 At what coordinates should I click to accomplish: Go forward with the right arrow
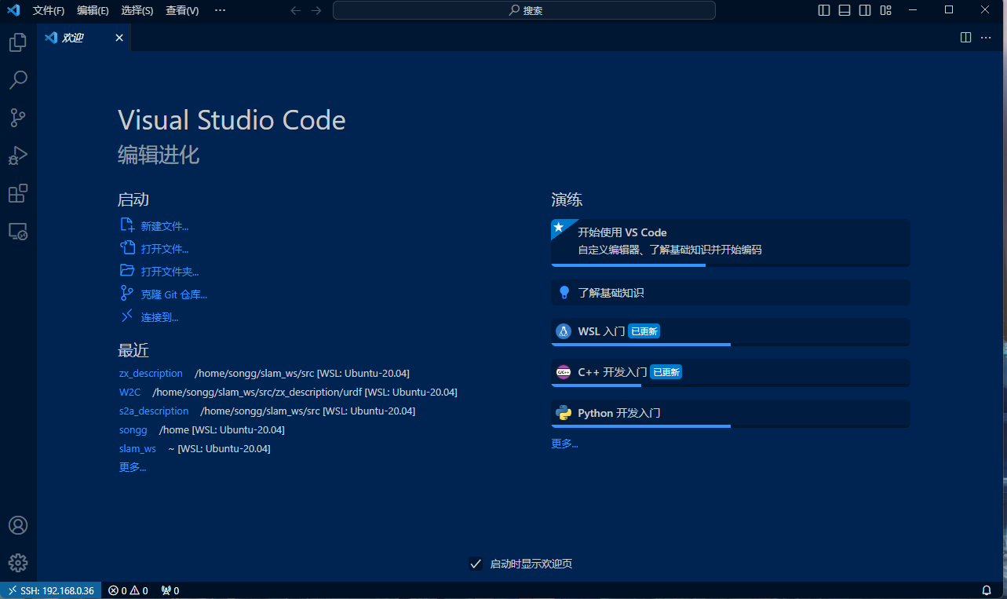[x=316, y=10]
